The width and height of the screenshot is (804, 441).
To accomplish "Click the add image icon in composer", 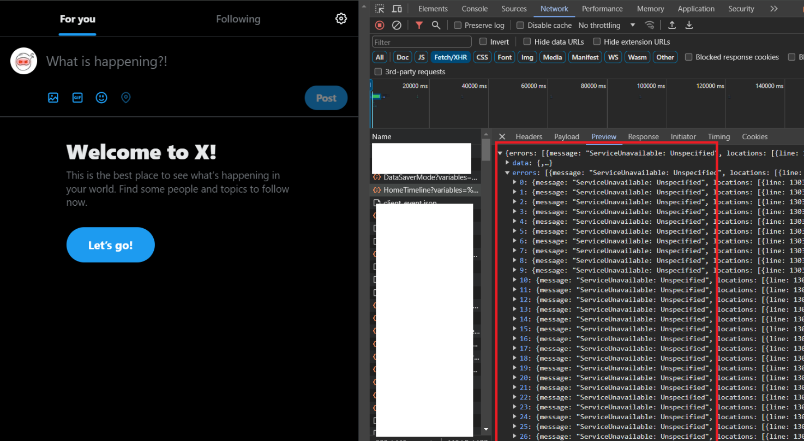I will [x=53, y=98].
